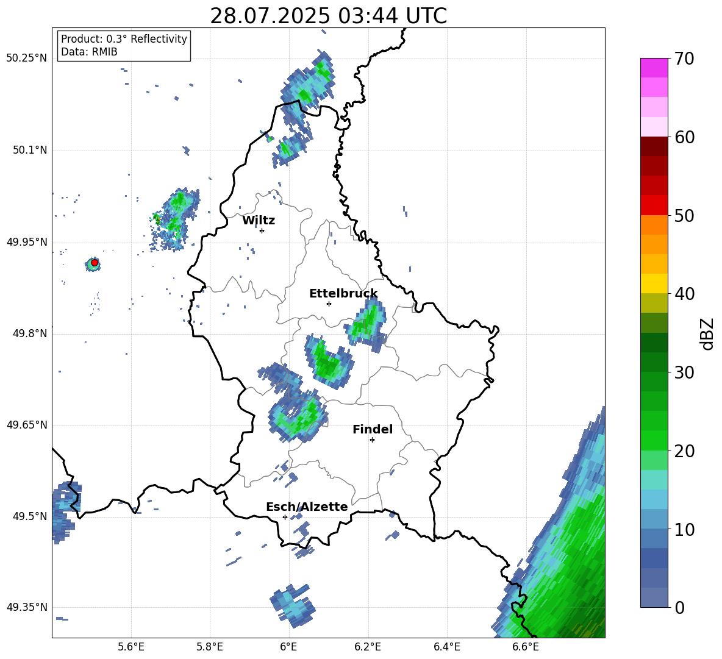Image resolution: width=722 pixels, height=659 pixels.
Task: Click the bright green colorbar swatch at 20
Action: pyautogui.click(x=654, y=440)
